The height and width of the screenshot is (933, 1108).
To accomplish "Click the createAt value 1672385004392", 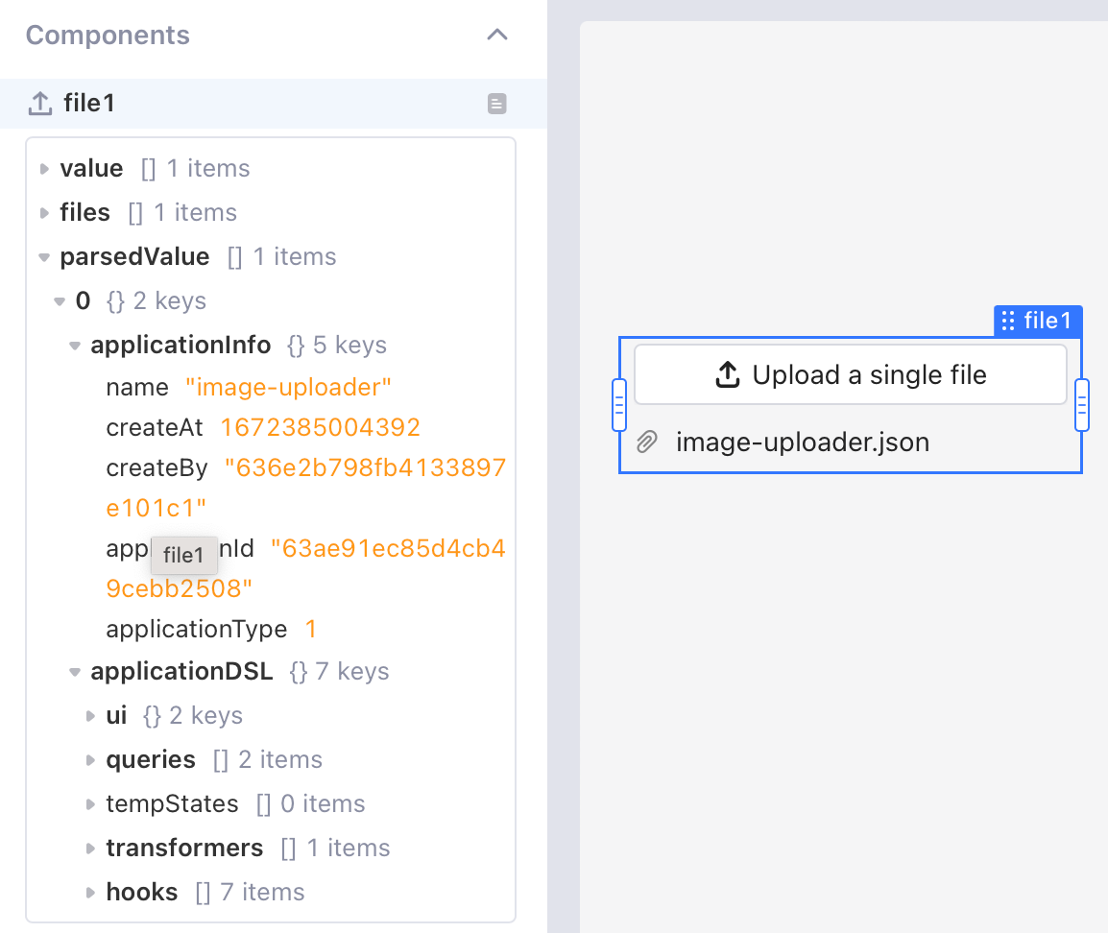I will coord(321,427).
